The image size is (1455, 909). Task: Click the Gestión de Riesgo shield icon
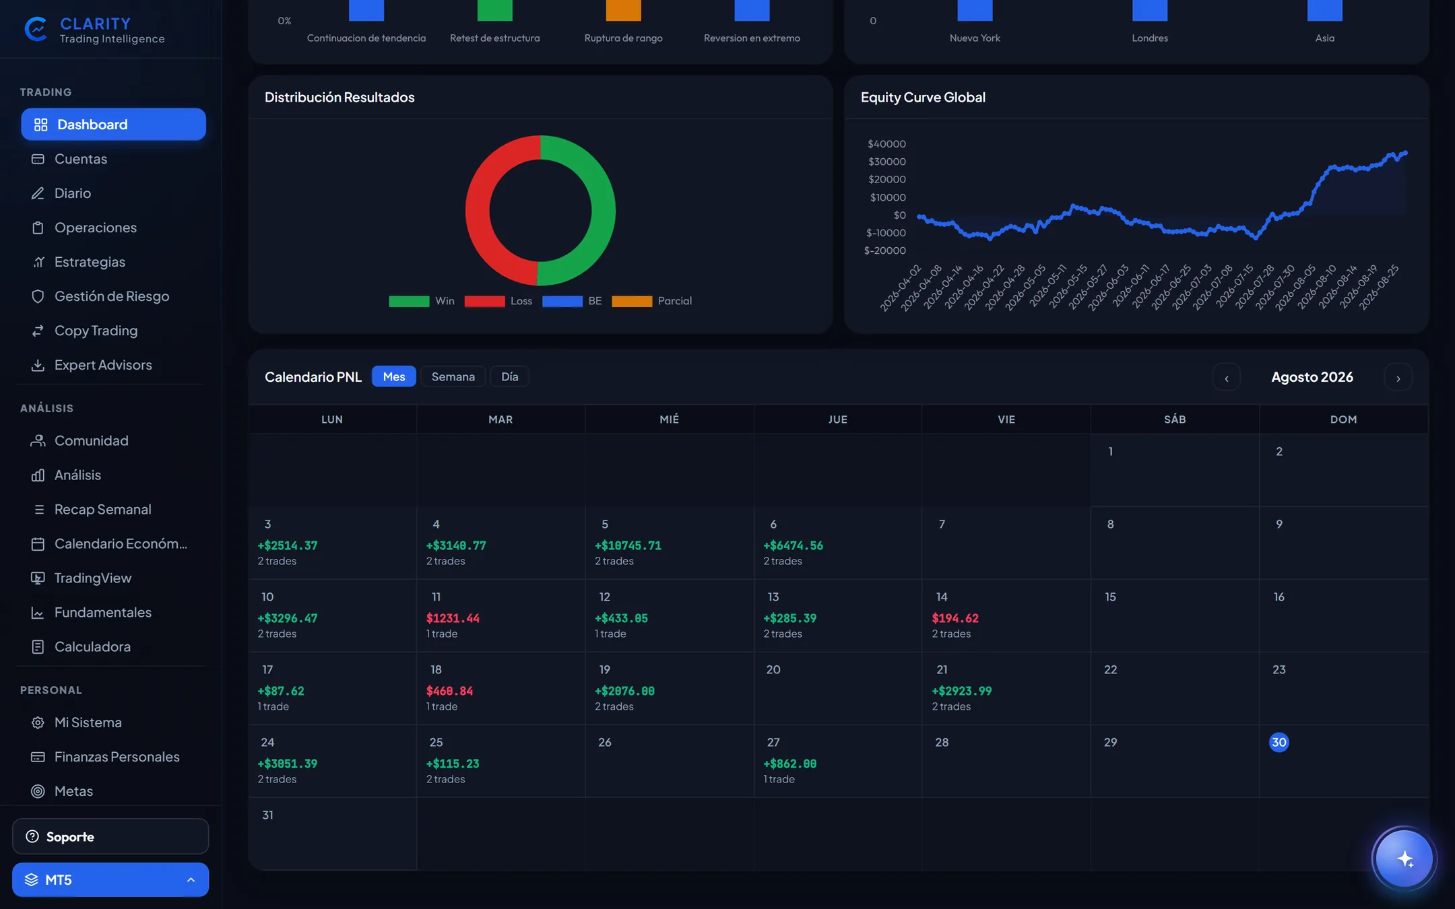coord(38,296)
